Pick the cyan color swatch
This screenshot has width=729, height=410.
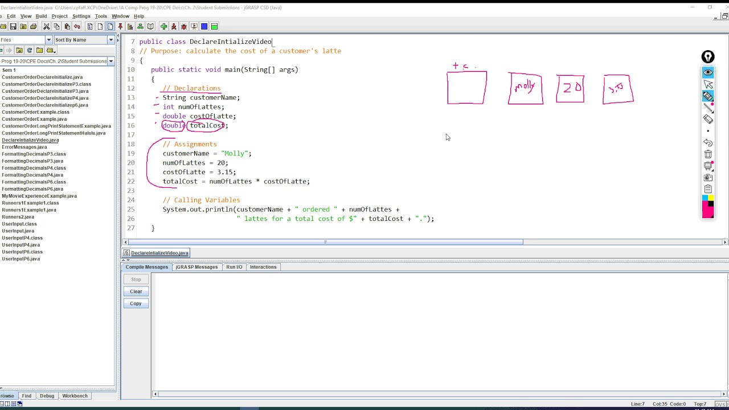[x=705, y=198]
